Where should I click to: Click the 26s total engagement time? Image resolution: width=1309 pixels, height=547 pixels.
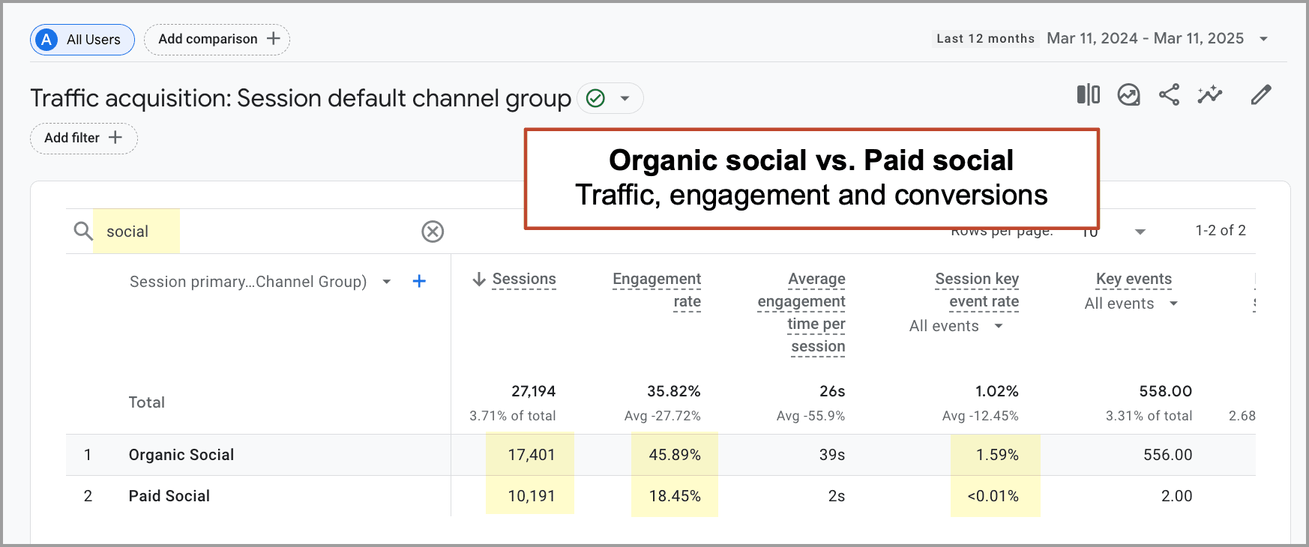pos(832,391)
